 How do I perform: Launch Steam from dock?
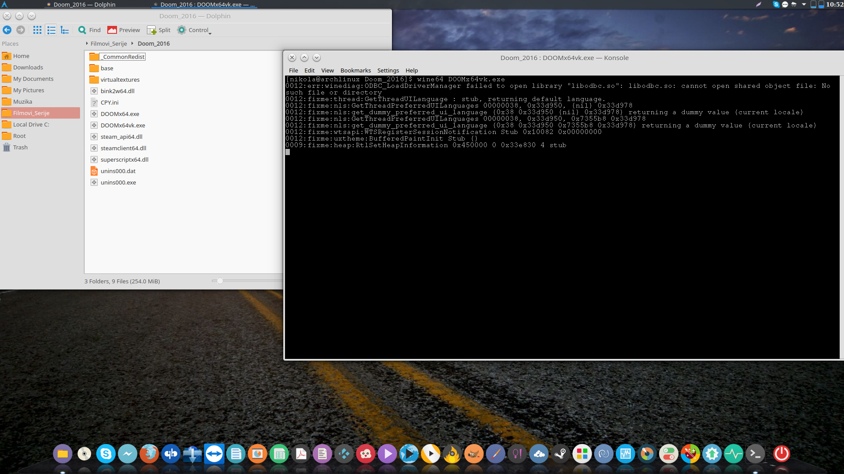point(560,454)
